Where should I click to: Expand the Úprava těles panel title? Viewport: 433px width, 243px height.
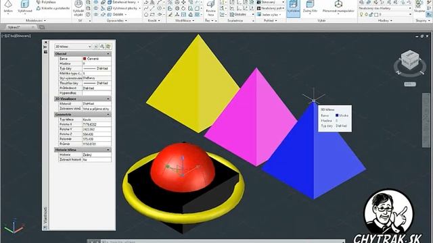pos(117,21)
